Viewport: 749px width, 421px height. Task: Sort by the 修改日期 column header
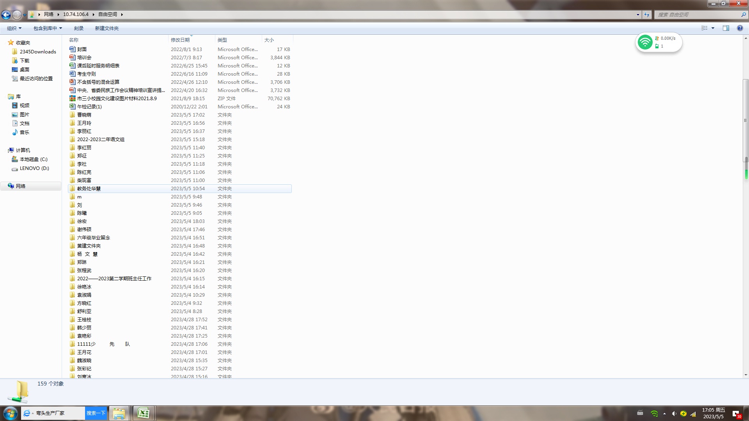(180, 40)
